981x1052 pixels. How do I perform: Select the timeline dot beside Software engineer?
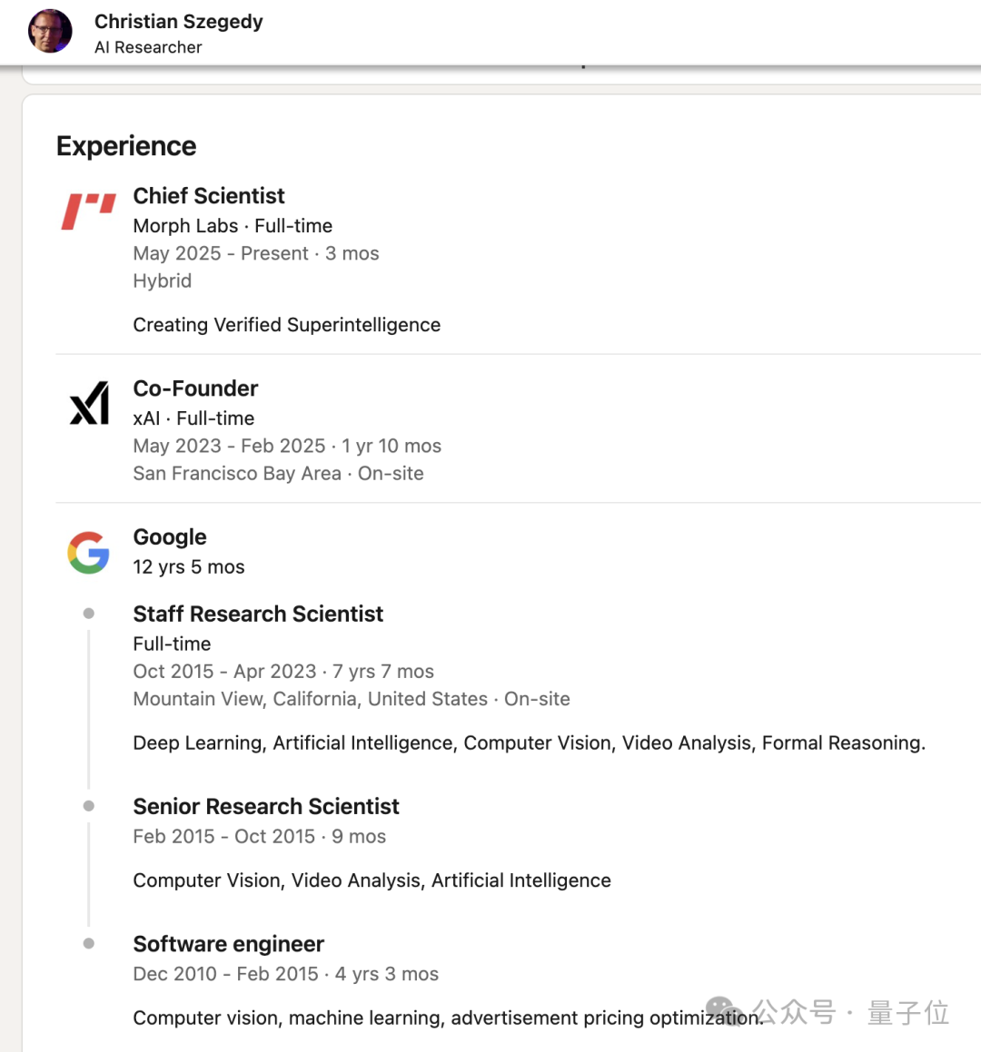click(x=89, y=943)
